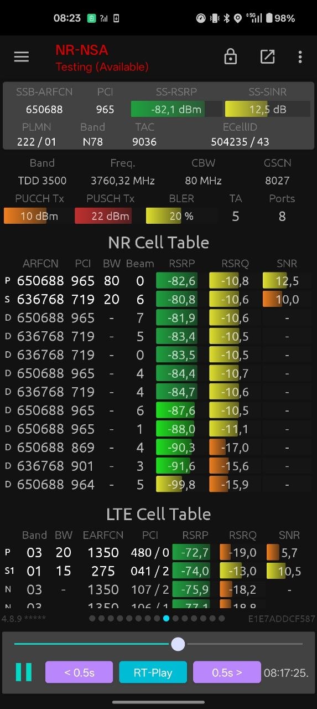Open the hamburger navigation menu
This screenshot has height=709, width=317.
[21, 56]
